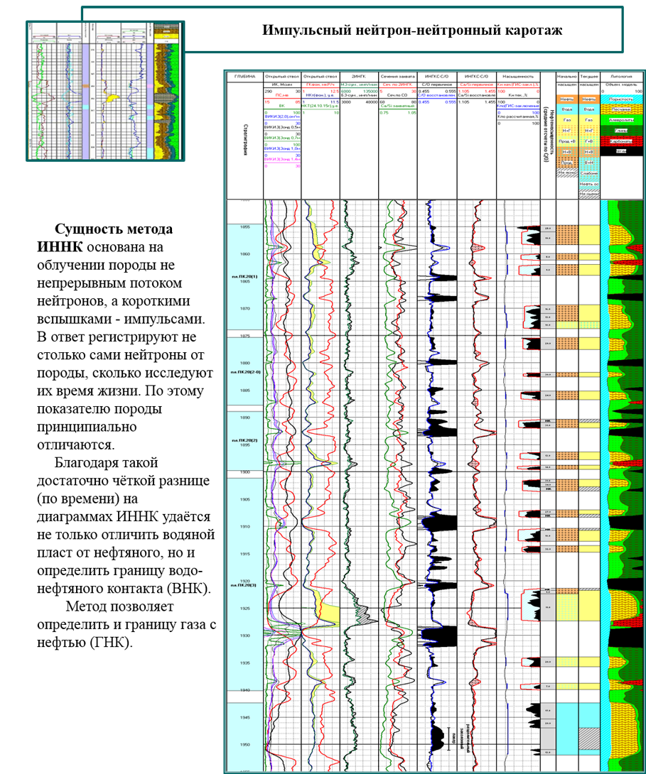Image resolution: width=646 pixels, height=774 pixels.
Task: Click the small well-log thumbnail image
Action: pyautogui.click(x=104, y=91)
